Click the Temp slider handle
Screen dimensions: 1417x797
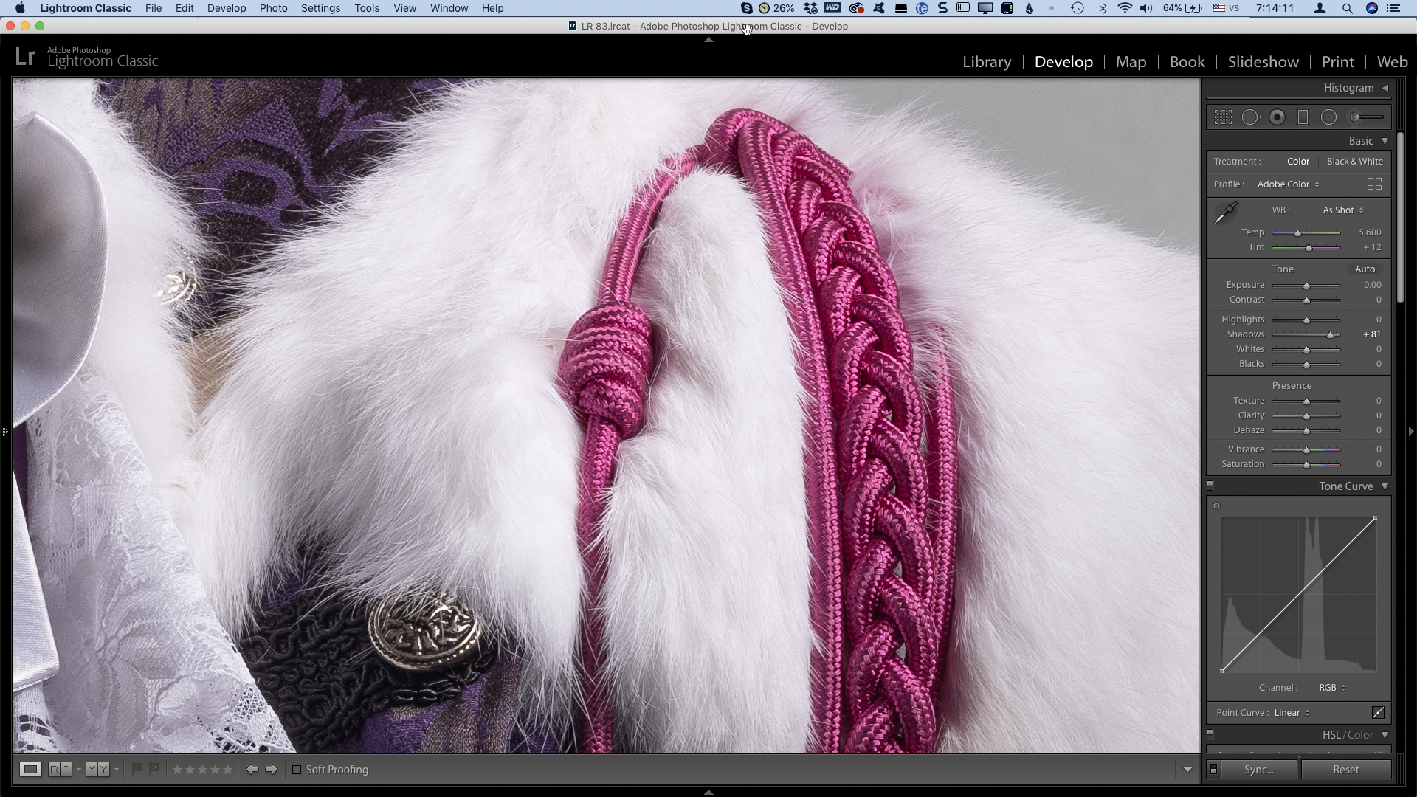(1297, 233)
